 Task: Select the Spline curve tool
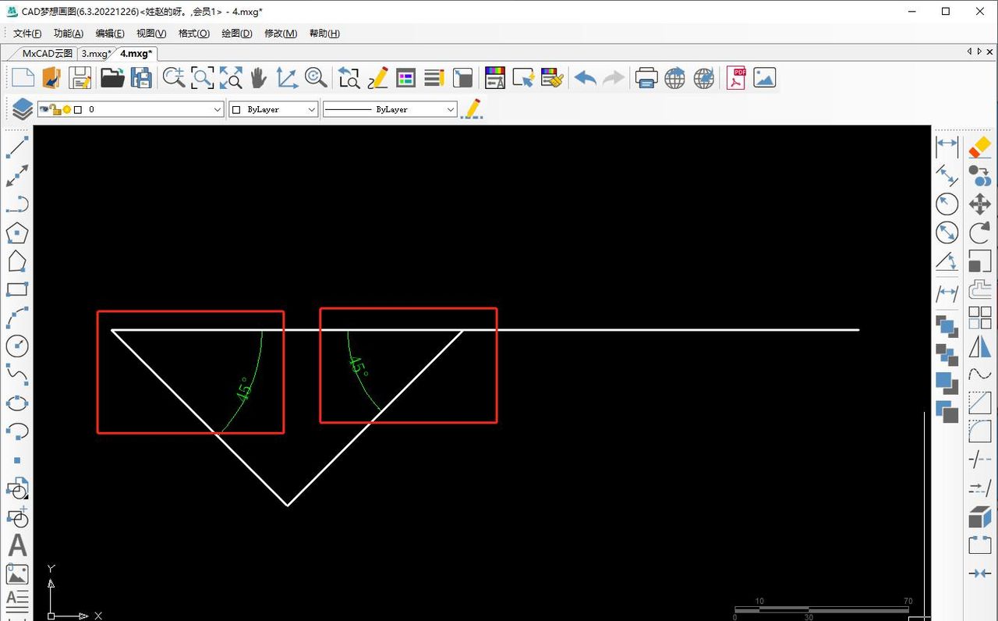pos(17,374)
